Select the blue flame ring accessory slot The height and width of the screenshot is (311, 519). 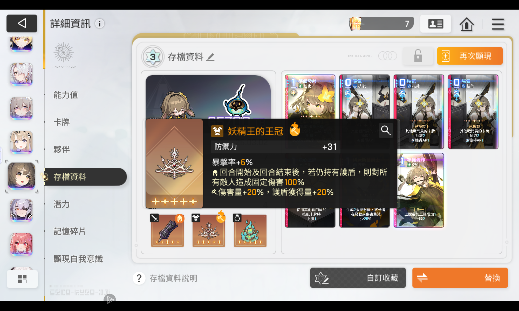click(250, 230)
